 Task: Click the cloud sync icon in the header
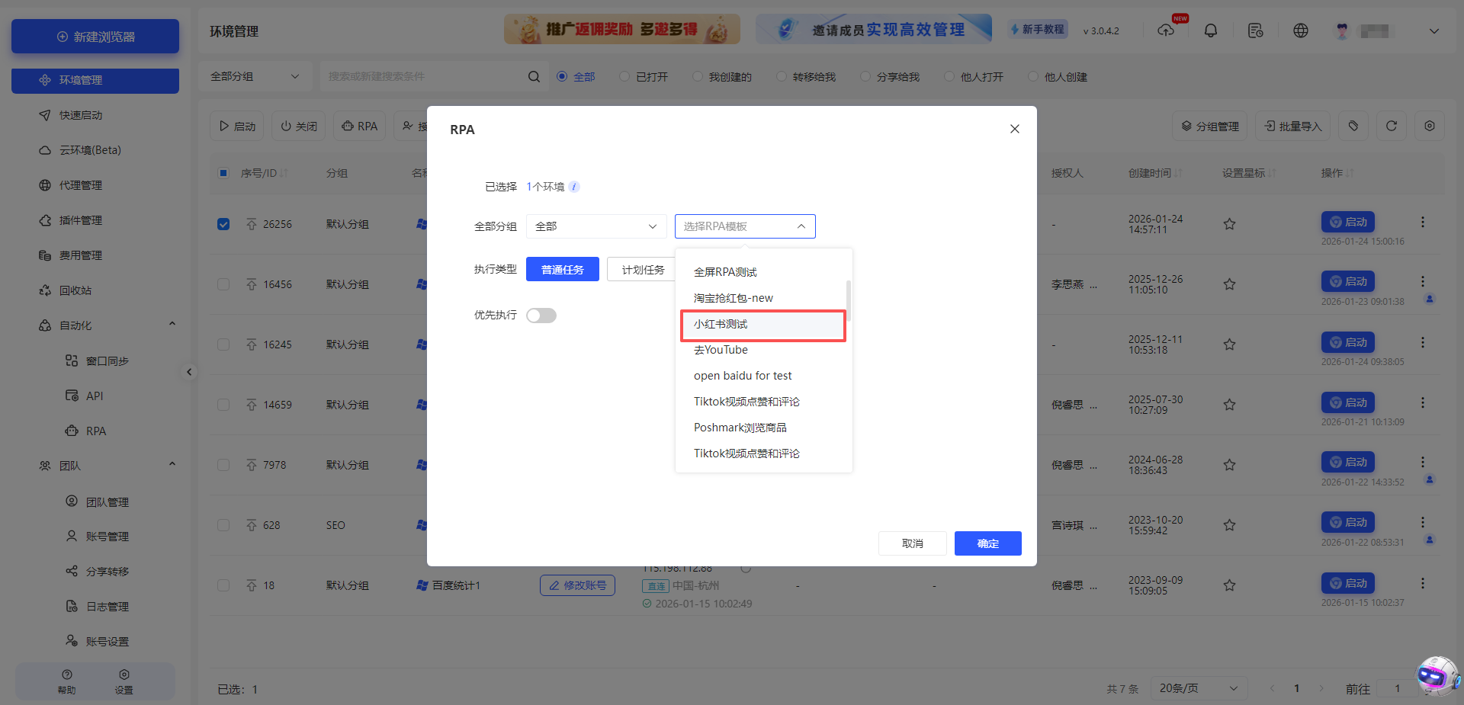point(1166,31)
